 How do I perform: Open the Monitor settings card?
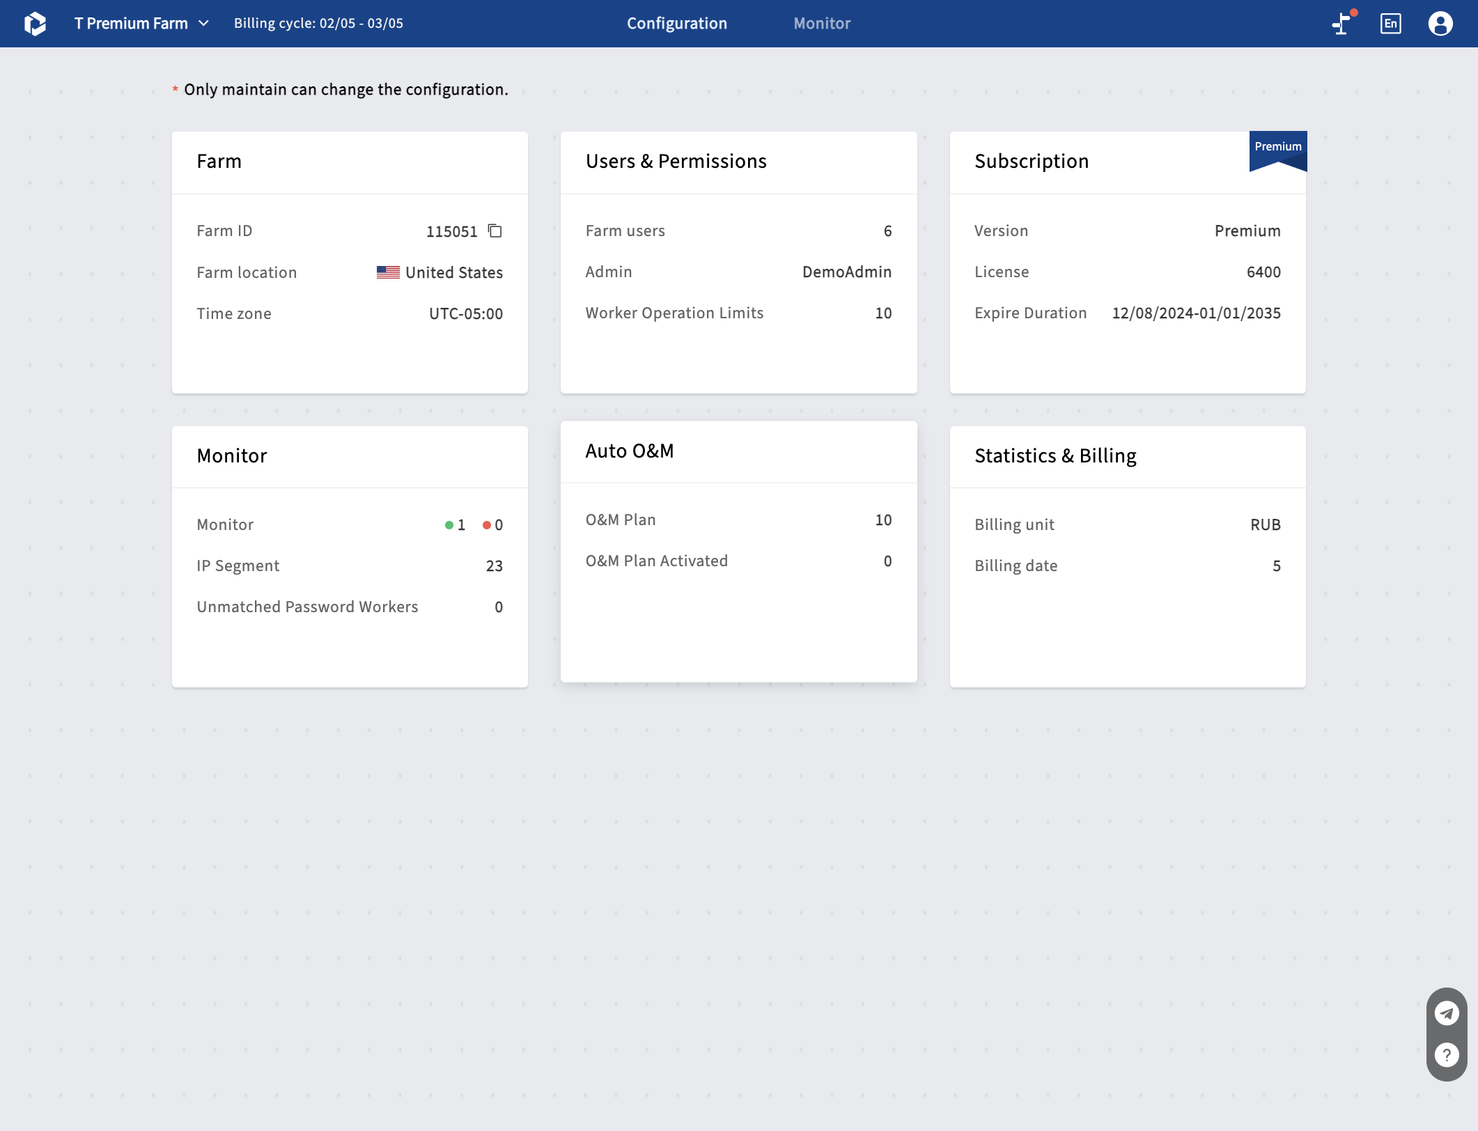point(350,556)
